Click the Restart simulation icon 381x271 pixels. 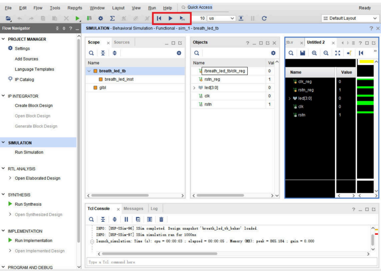pos(159,19)
